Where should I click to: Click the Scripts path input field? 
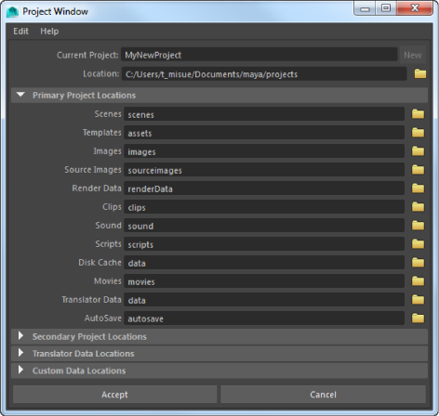pyautogui.click(x=264, y=244)
